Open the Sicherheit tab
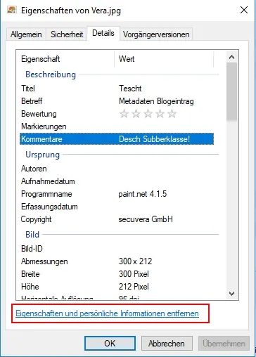256x357 pixels. pyautogui.click(x=67, y=34)
